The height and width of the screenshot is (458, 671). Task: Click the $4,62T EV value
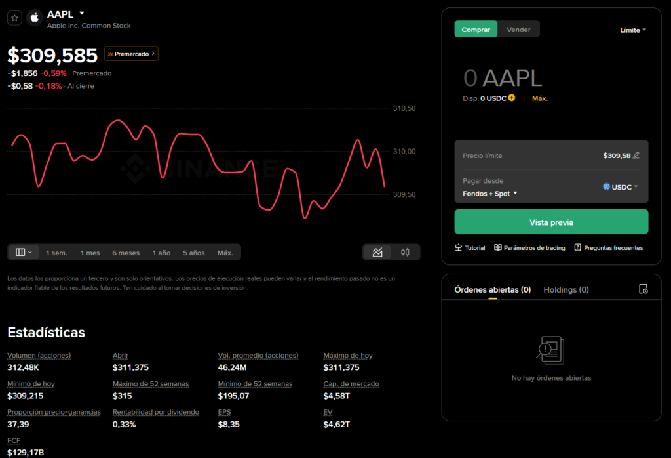336,424
